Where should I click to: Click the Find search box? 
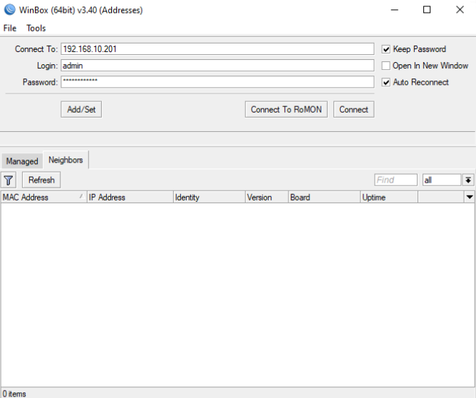pyautogui.click(x=396, y=180)
